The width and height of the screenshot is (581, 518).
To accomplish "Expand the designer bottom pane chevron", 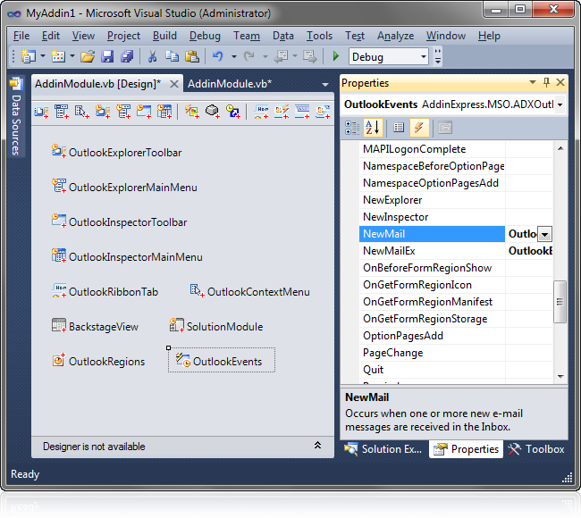I will [317, 446].
